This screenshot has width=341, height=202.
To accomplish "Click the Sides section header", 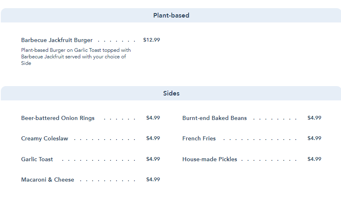I will (171, 93).
